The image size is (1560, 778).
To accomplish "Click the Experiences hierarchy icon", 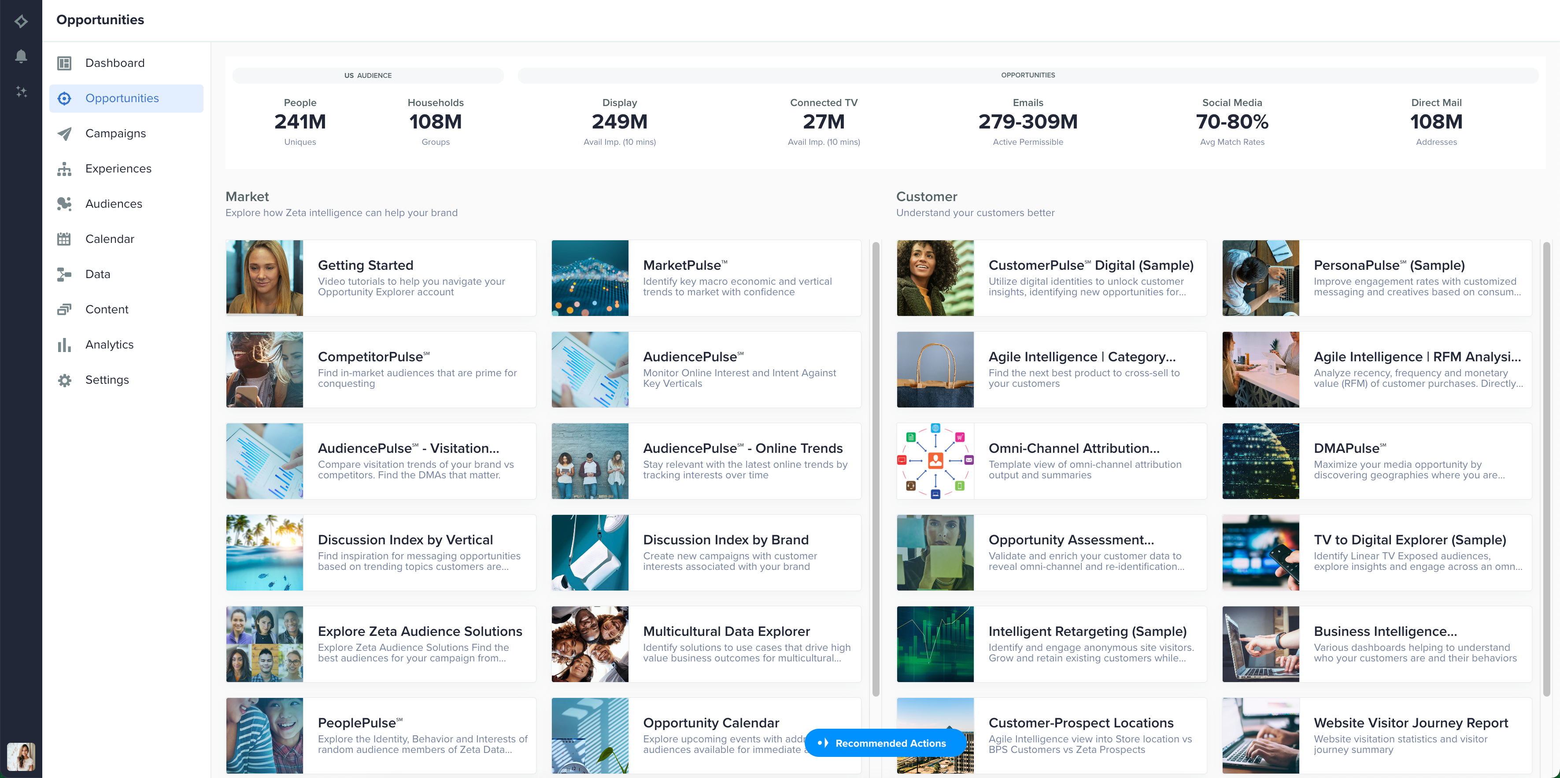I will [x=64, y=169].
